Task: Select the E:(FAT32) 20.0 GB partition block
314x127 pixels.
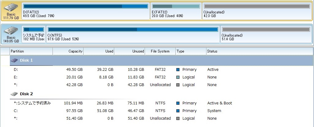Action: [176, 11]
